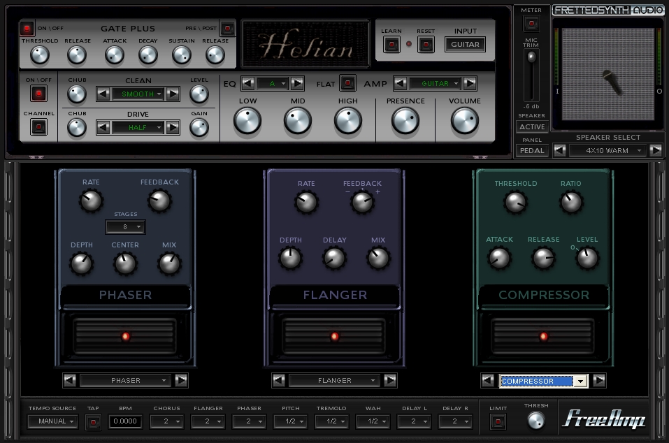The width and height of the screenshot is (669, 443).
Task: Select previous Clean model arrow
Action: pyautogui.click(x=103, y=94)
